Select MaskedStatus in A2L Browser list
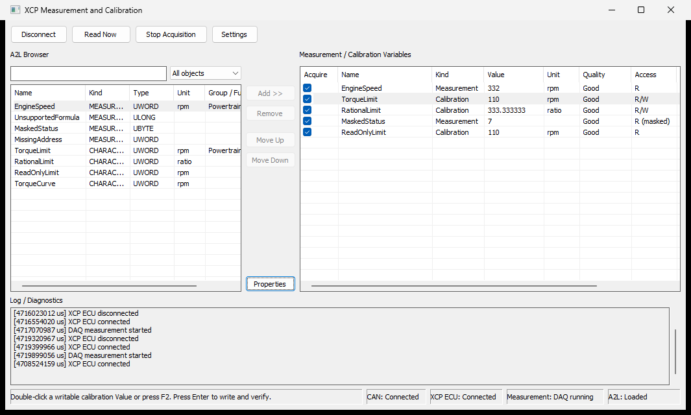This screenshot has width=691, height=415. 126,128
